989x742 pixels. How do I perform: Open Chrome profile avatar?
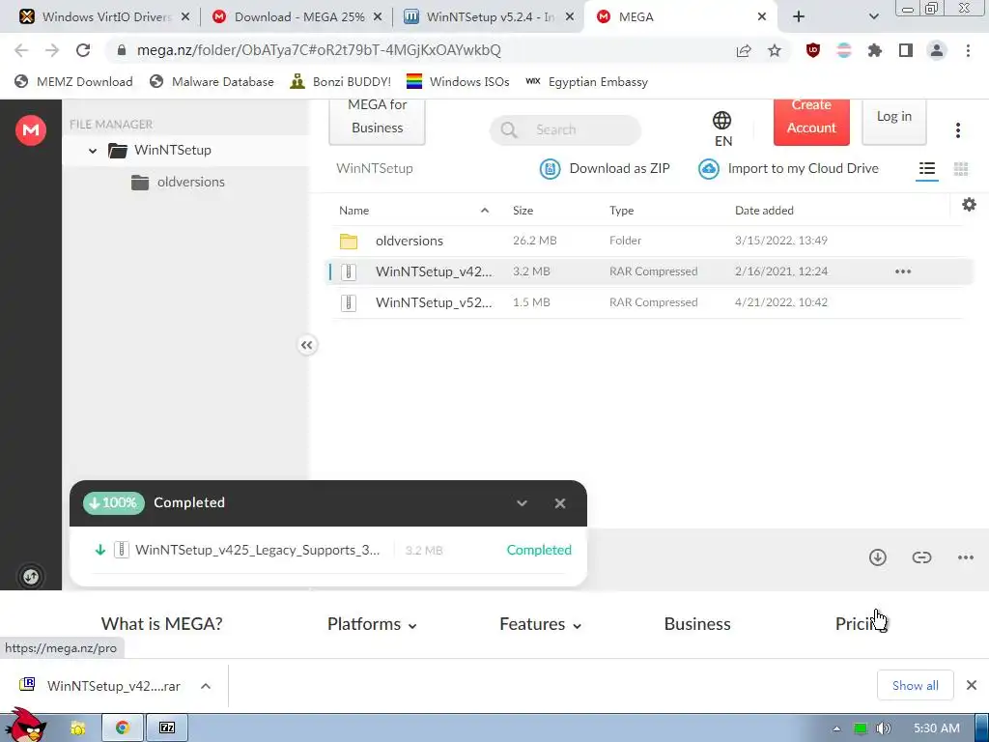pos(937,50)
